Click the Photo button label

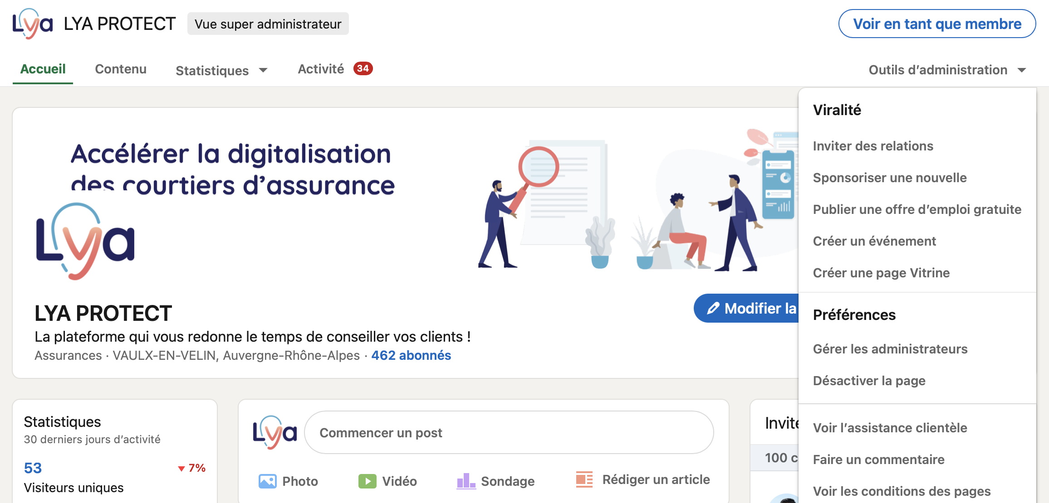[300, 481]
